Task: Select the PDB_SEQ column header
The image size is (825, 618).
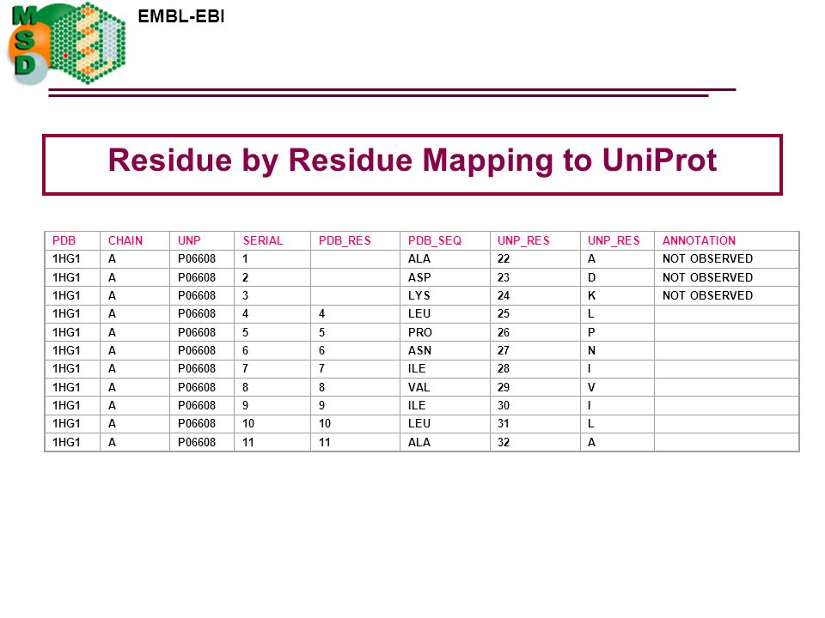Action: (x=435, y=240)
